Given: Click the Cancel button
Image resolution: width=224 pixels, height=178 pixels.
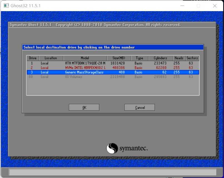Looking at the screenshot, I should (140, 108).
